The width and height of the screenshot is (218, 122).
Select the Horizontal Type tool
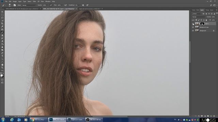(2, 56)
